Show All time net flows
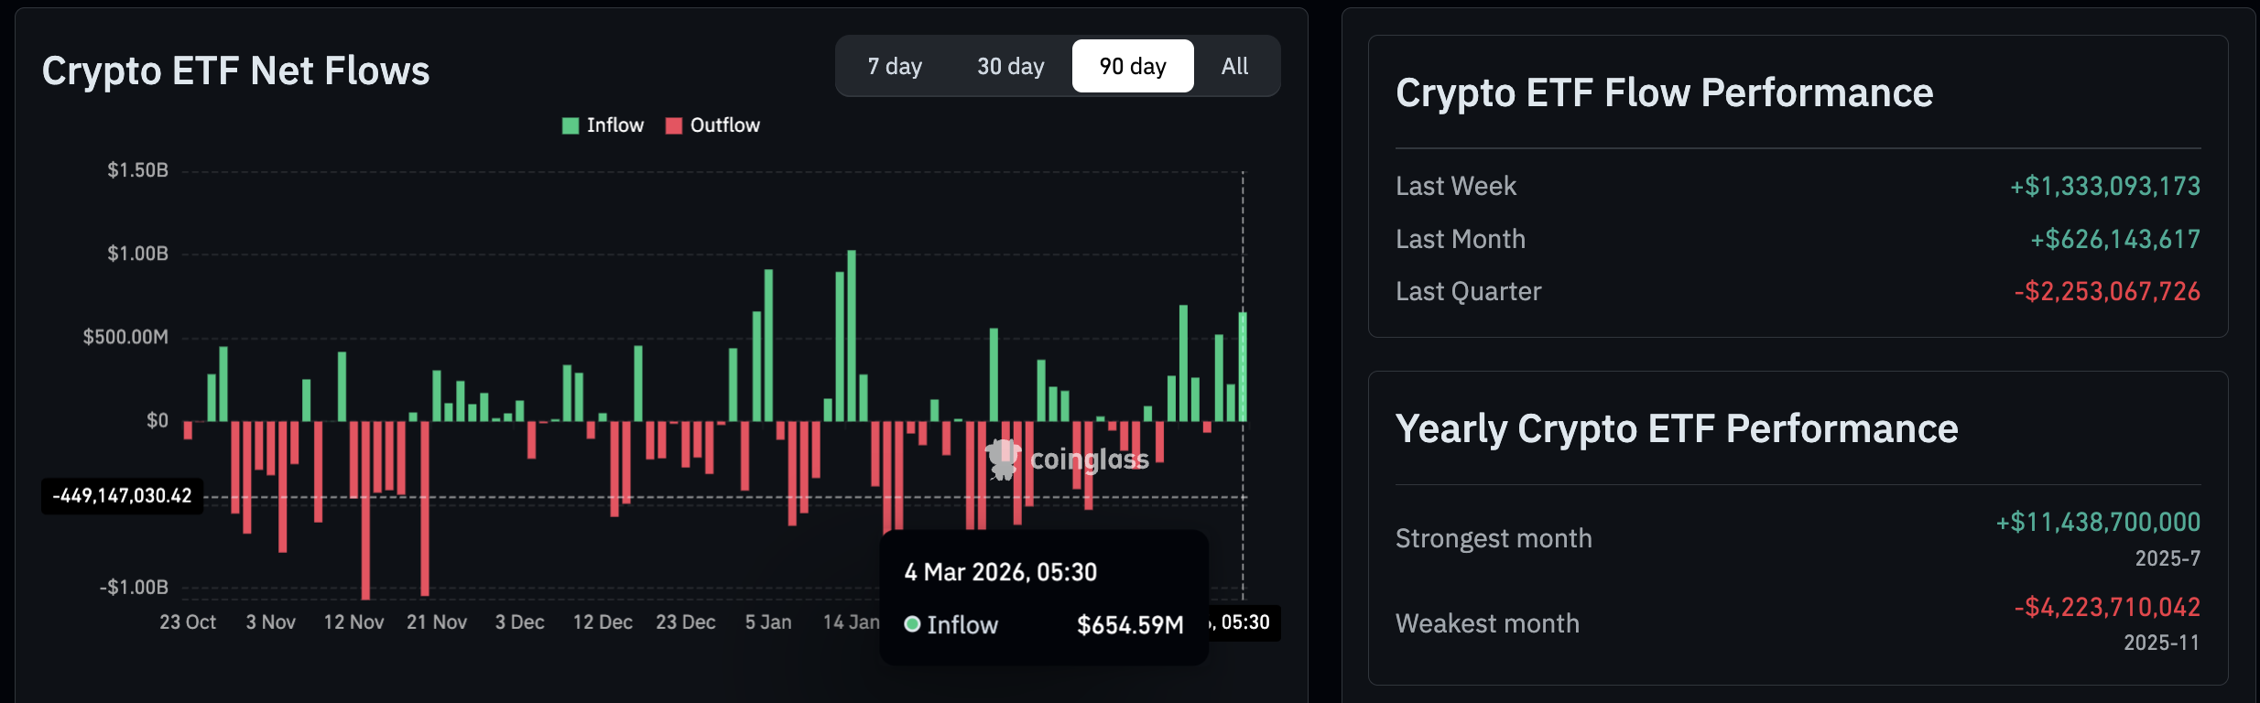The height and width of the screenshot is (703, 2260). click(1234, 66)
